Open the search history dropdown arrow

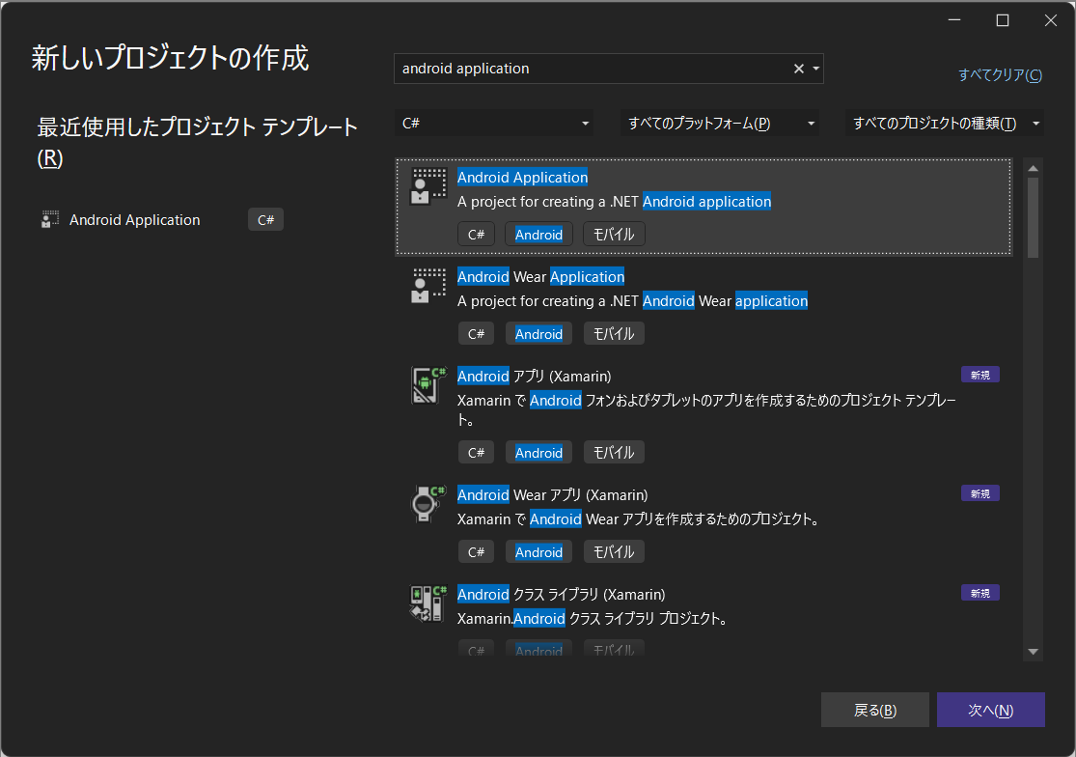pyautogui.click(x=815, y=69)
